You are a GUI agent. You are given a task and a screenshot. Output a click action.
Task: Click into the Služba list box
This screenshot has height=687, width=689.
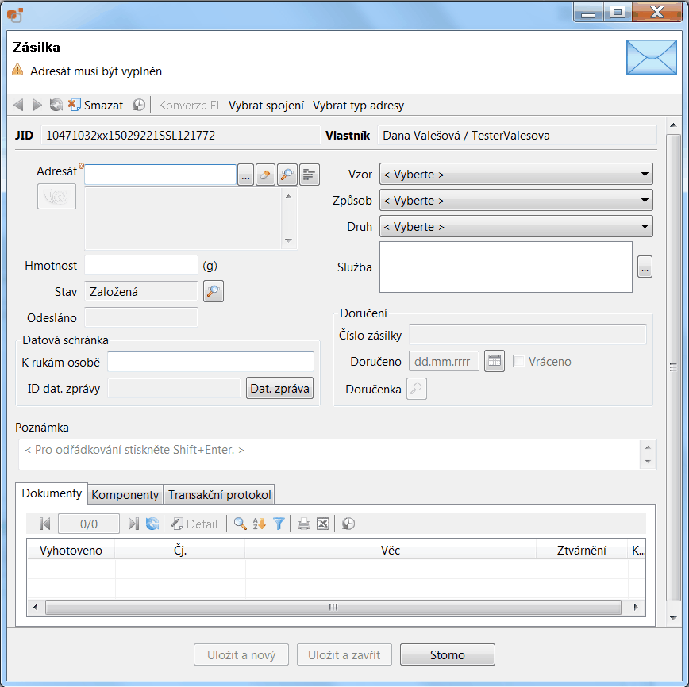506,267
